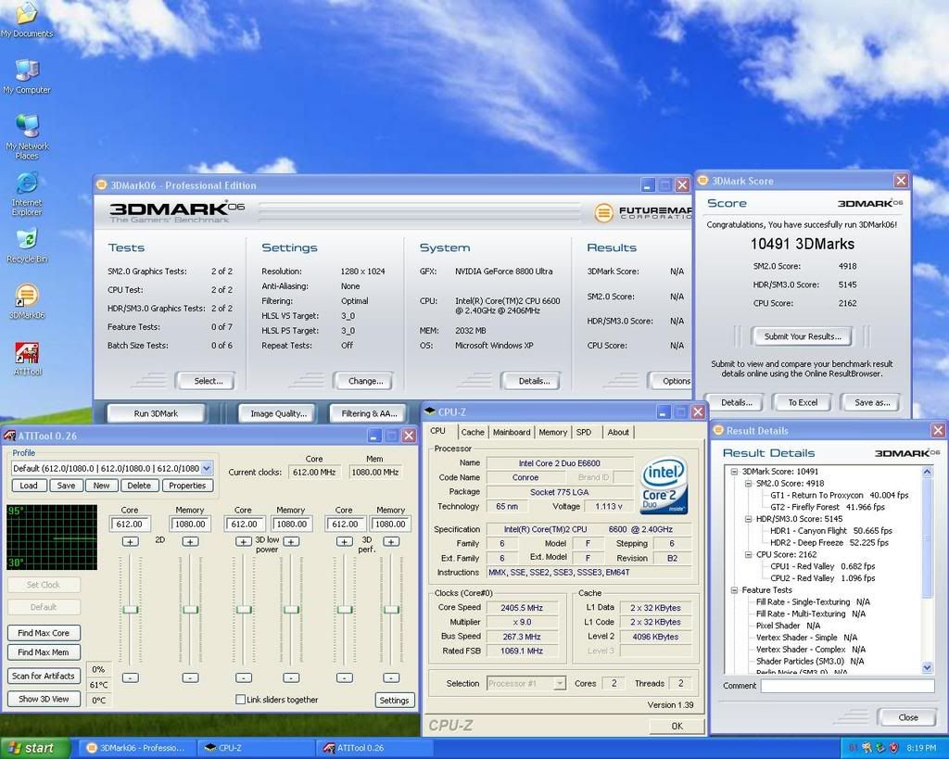Open the Recycle Bin icon

(27, 240)
